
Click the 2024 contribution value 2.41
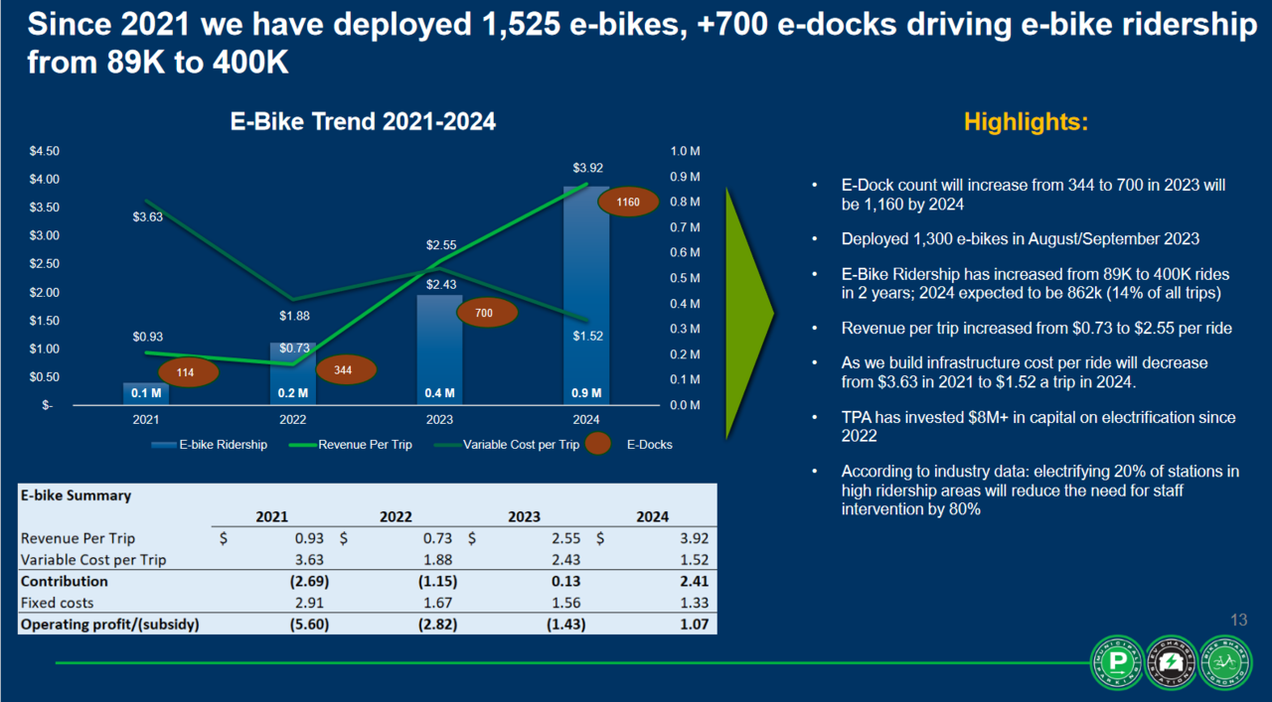[693, 581]
